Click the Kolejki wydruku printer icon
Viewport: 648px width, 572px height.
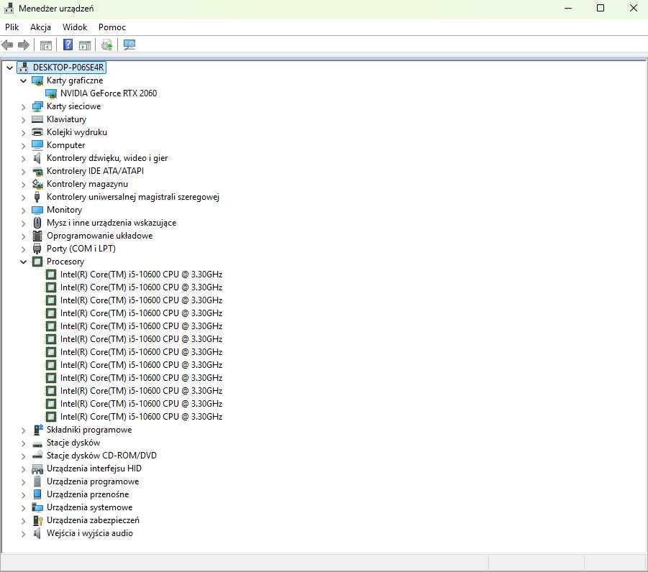pyautogui.click(x=37, y=132)
